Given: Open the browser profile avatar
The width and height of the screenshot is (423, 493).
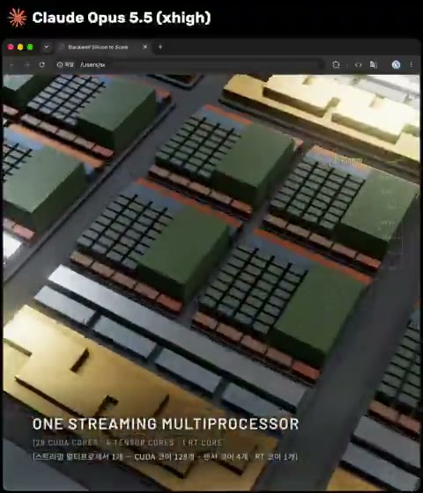Looking at the screenshot, I should (396, 64).
